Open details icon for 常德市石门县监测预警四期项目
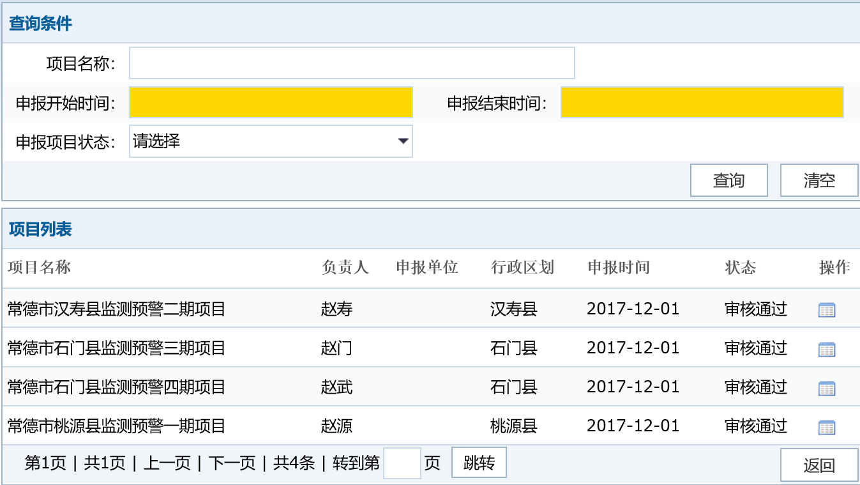 coord(827,387)
